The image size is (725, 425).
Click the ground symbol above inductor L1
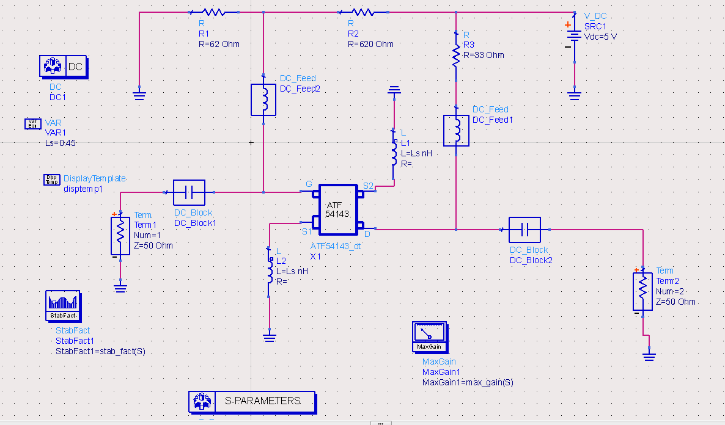click(394, 90)
